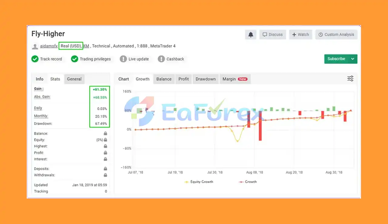Open the chart settings sliders icon

[x=350, y=79]
